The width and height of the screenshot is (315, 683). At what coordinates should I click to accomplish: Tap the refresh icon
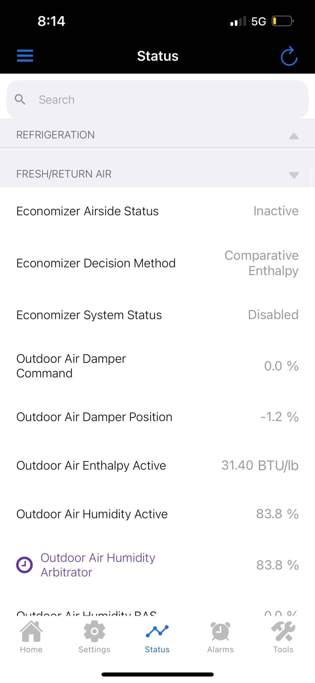tap(289, 56)
